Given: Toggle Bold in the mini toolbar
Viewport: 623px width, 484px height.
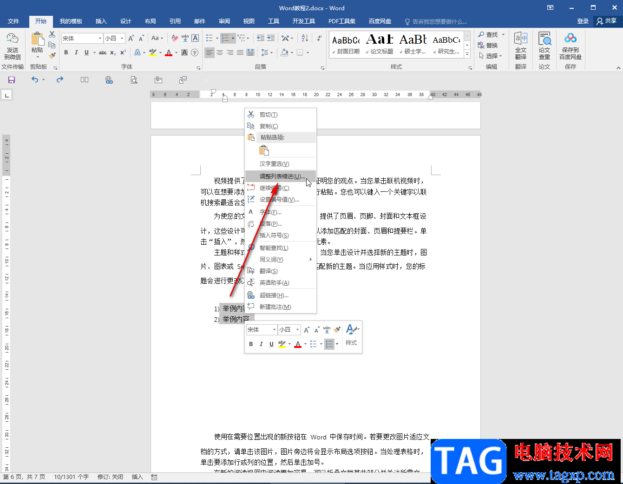Looking at the screenshot, I should pyautogui.click(x=251, y=344).
